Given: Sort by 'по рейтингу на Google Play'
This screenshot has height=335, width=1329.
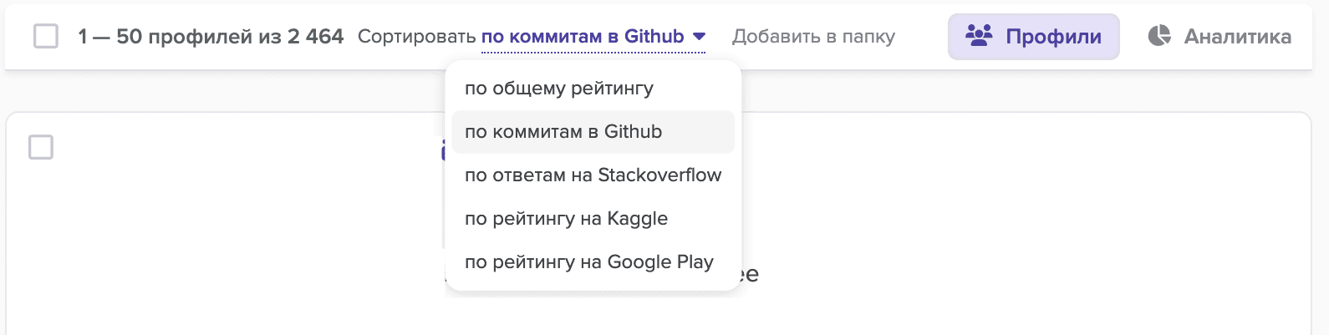Looking at the screenshot, I should [x=588, y=262].
